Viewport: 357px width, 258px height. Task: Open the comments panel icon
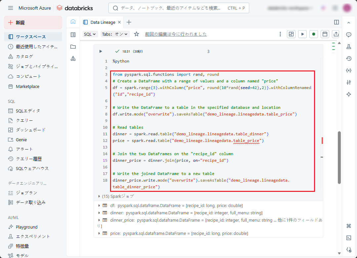point(348,34)
